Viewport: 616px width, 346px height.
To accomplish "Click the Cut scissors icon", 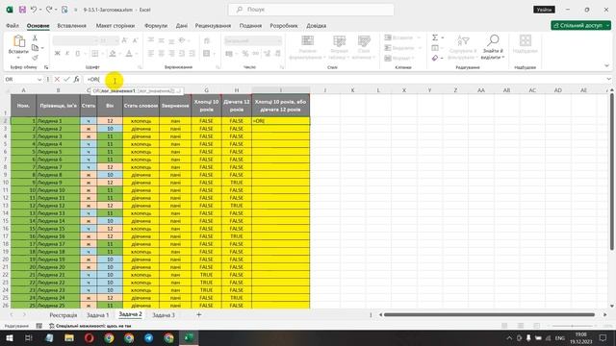I will tap(35, 37).
